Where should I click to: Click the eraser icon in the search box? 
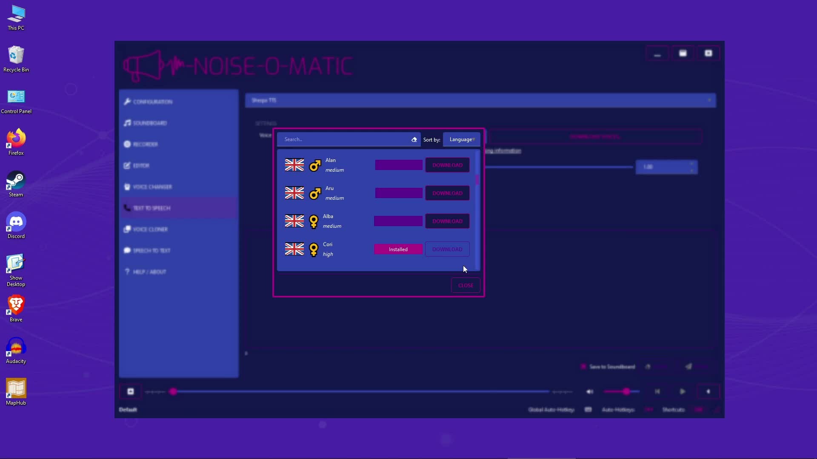click(x=414, y=139)
